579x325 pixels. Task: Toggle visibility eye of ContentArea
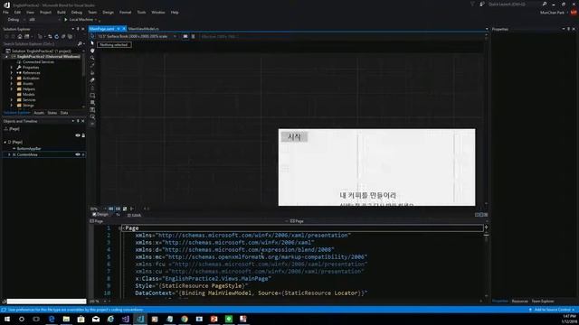[78, 154]
